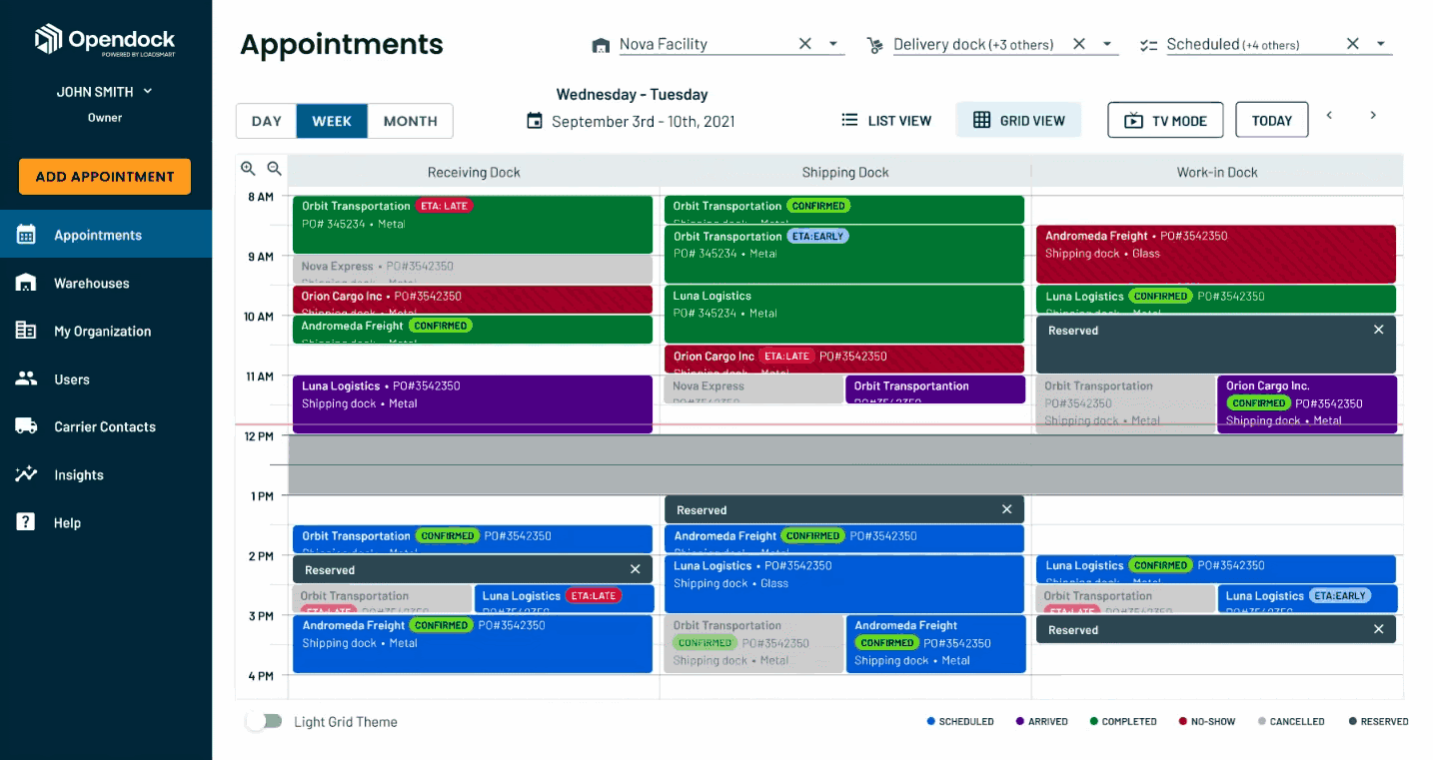The width and height of the screenshot is (1433, 760).
Task: Click the Receiving Dock column header
Action: (x=474, y=172)
